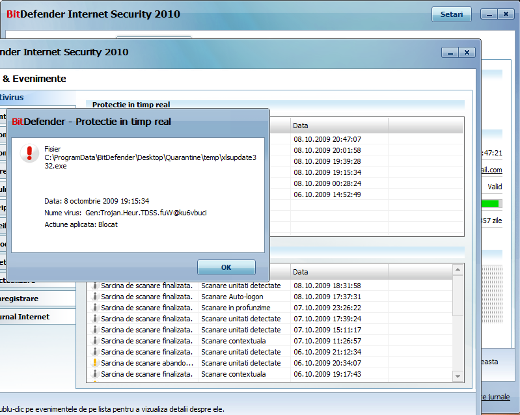Select event dated 06.10.2009 14:52:49
This screenshot has height=415, width=520.
point(327,194)
